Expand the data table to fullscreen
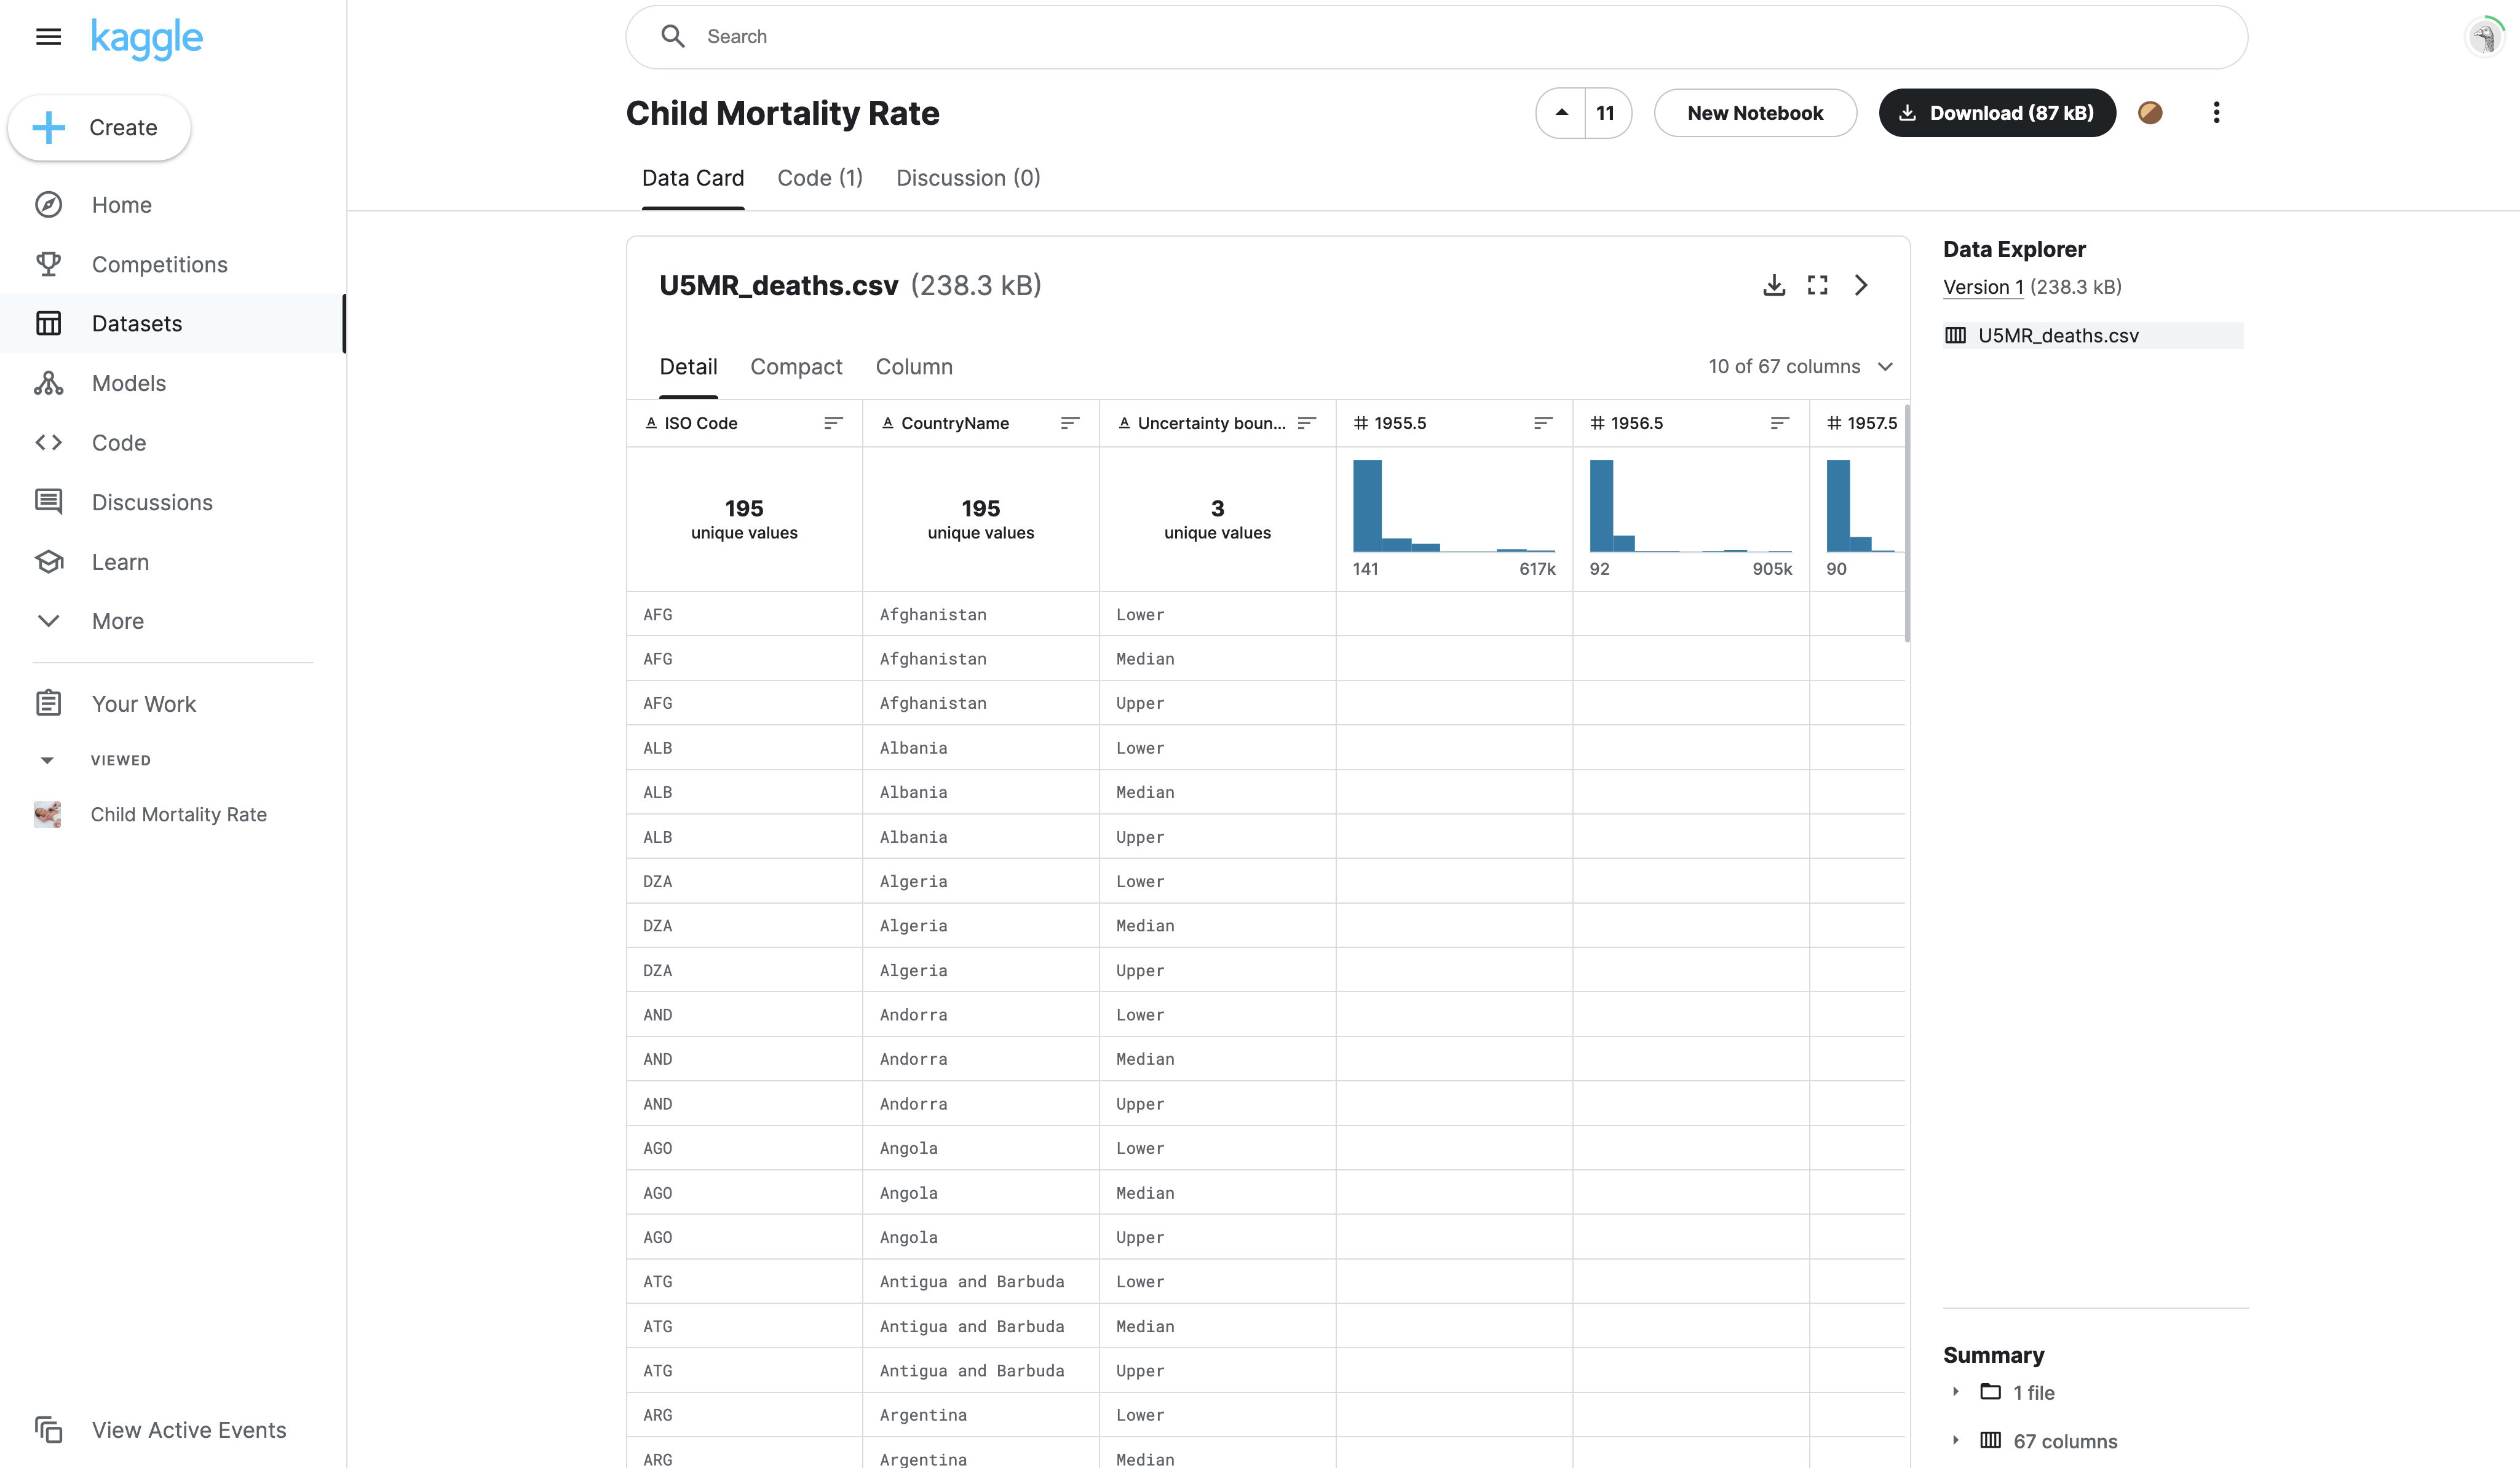The width and height of the screenshot is (2520, 1468). click(1817, 286)
